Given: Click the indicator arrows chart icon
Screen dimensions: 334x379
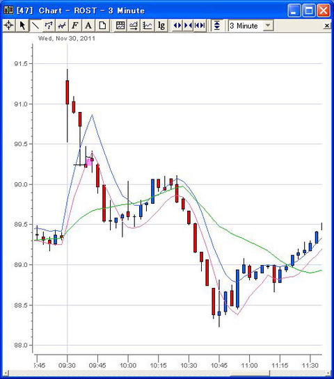Looking at the screenshot, I should [x=134, y=25].
